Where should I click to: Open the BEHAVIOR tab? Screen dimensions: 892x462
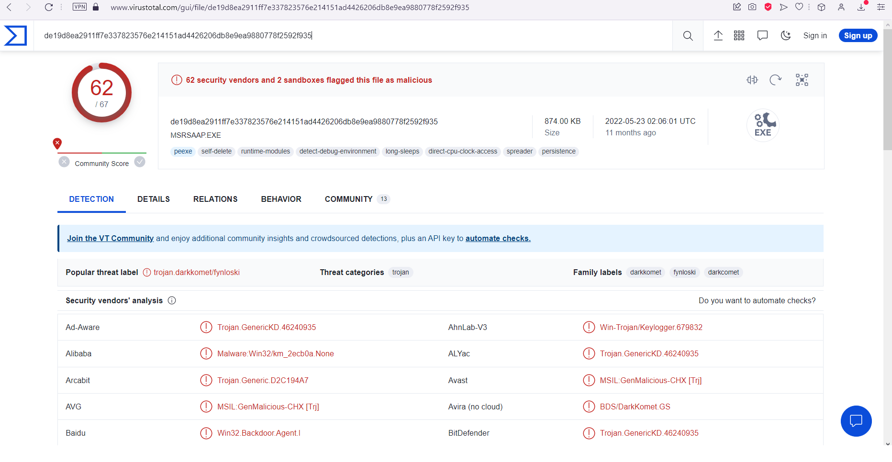[281, 199]
